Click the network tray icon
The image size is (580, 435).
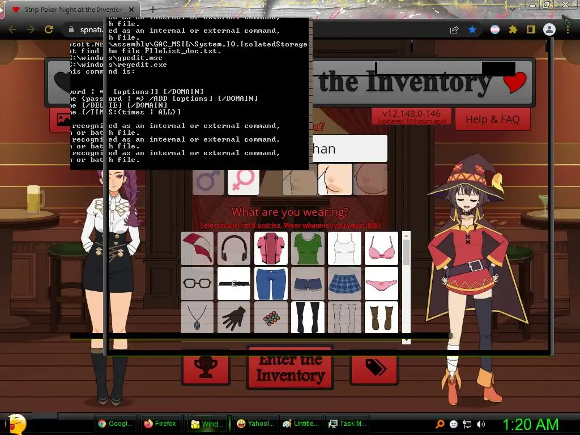coord(467,424)
